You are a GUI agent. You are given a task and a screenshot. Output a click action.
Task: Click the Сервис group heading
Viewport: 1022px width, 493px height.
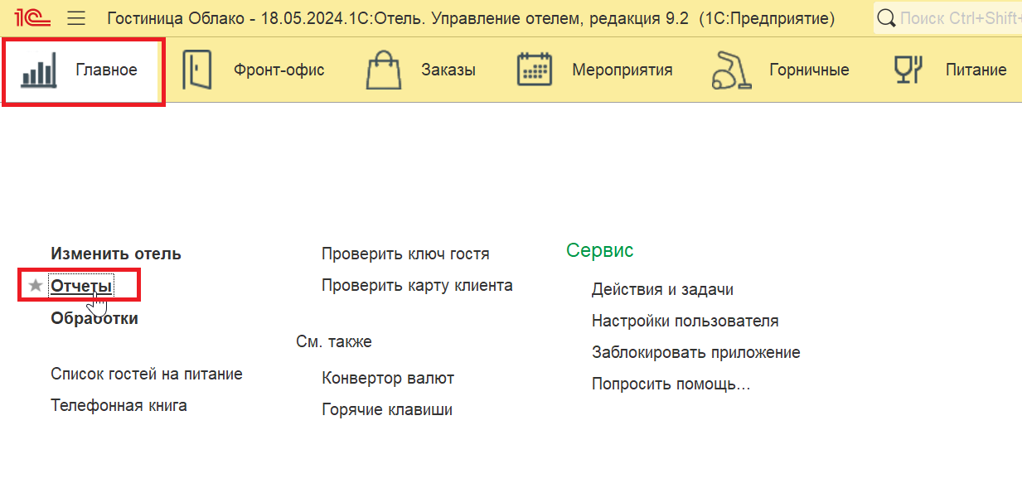pyautogui.click(x=600, y=250)
